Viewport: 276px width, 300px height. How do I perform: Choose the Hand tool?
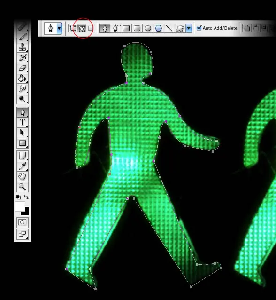(x=23, y=176)
